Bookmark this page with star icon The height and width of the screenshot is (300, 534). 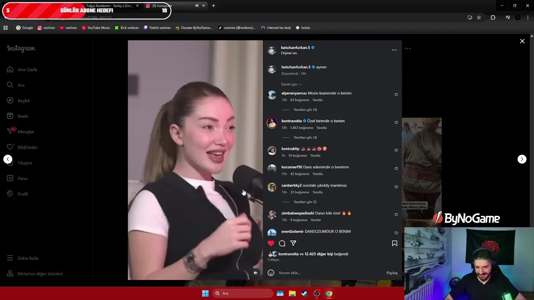tap(479, 17)
